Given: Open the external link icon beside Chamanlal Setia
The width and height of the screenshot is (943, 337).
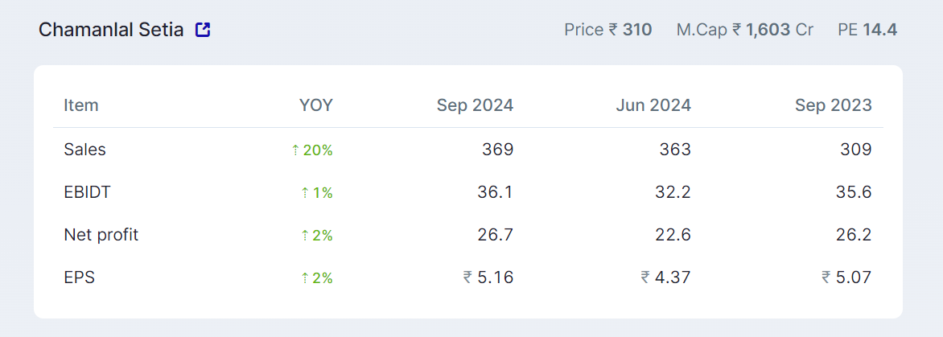Looking at the screenshot, I should point(203,31).
